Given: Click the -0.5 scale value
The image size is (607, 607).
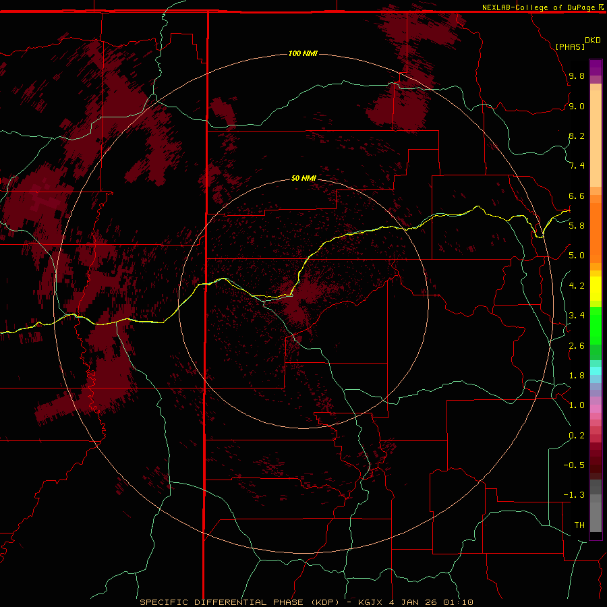Looking at the screenshot, I should click(574, 465).
